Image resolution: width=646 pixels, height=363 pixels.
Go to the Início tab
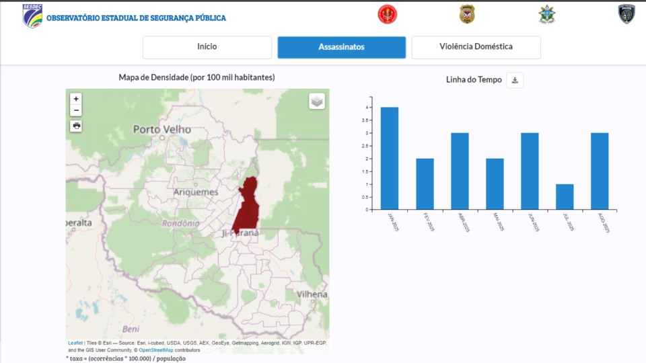207,47
